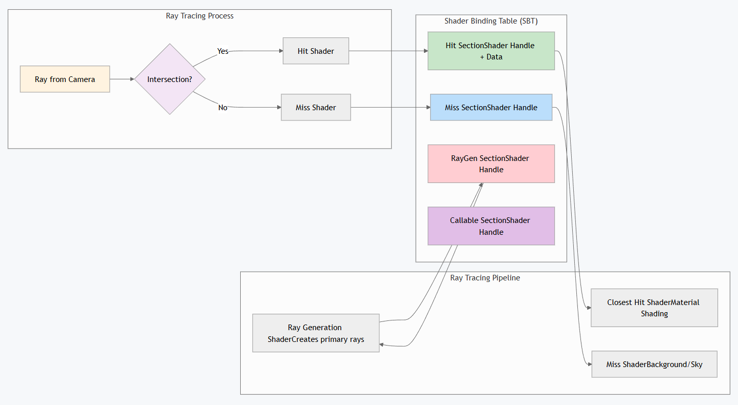Viewport: 738px width, 405px height.
Task: Click the arrowhead entering Ray Generation Shader
Action: pos(382,345)
